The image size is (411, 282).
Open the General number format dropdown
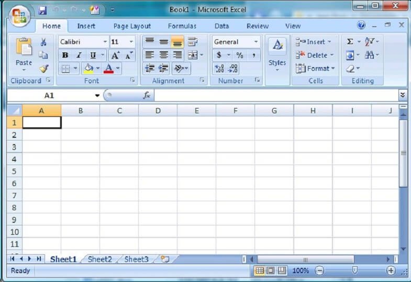point(256,42)
